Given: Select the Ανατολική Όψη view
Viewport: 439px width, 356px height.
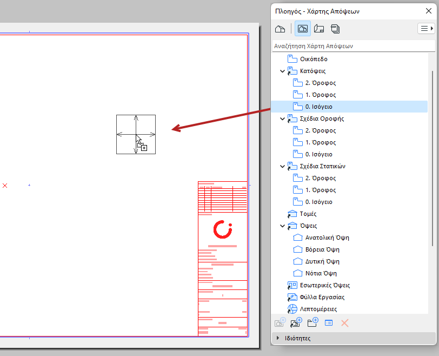Looking at the screenshot, I should [x=321, y=238].
